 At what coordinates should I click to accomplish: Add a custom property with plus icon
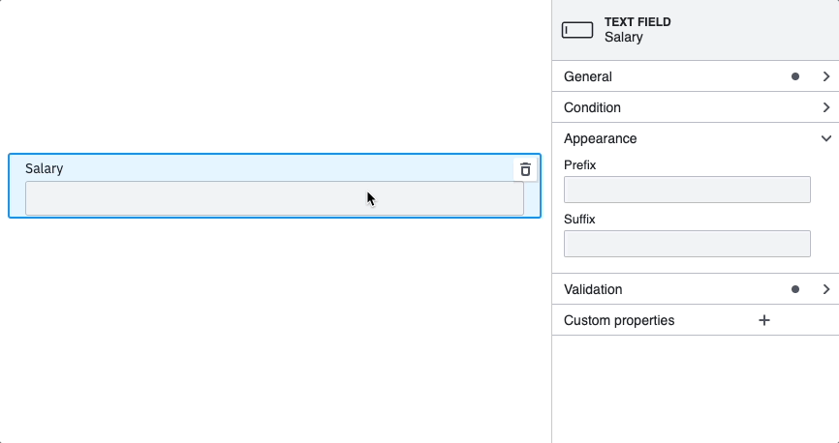pyautogui.click(x=763, y=320)
